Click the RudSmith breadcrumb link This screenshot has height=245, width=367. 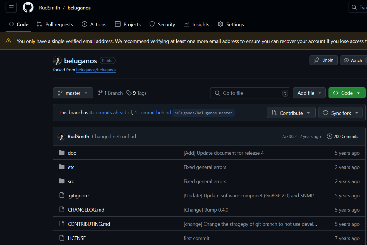[x=50, y=8]
